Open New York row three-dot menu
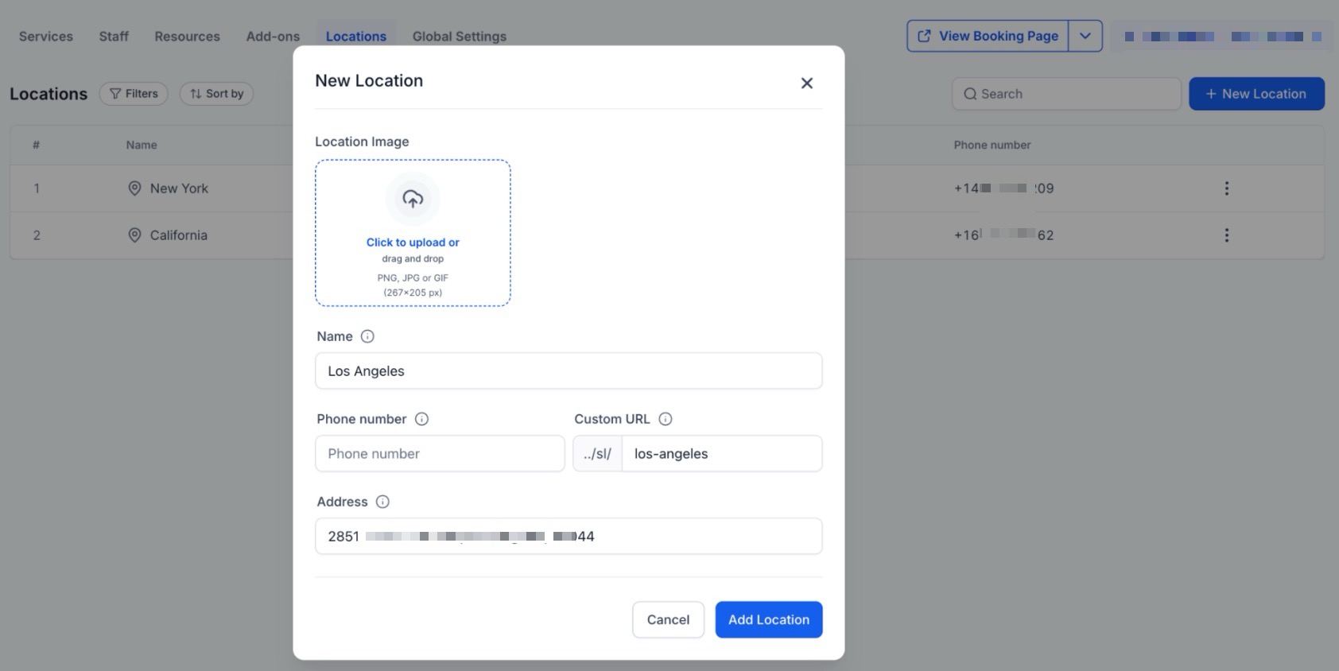This screenshot has height=671, width=1339. 1226,188
